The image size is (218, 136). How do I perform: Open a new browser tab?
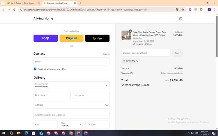(x=80, y=3)
